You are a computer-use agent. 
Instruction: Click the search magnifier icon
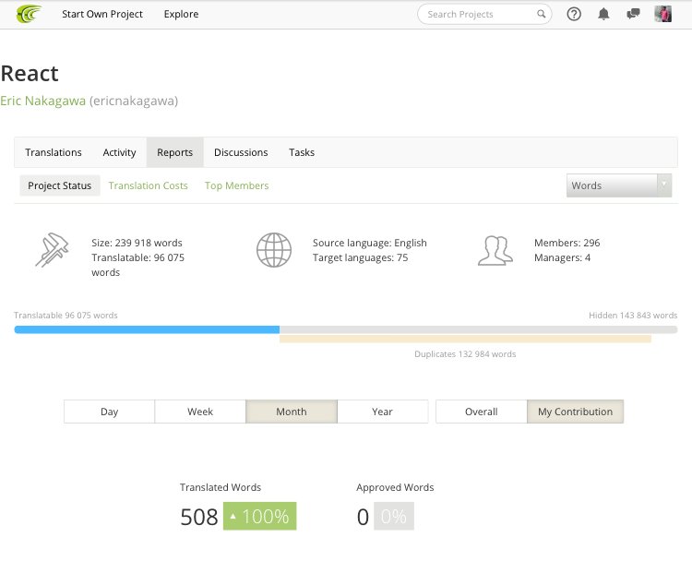pyautogui.click(x=541, y=14)
